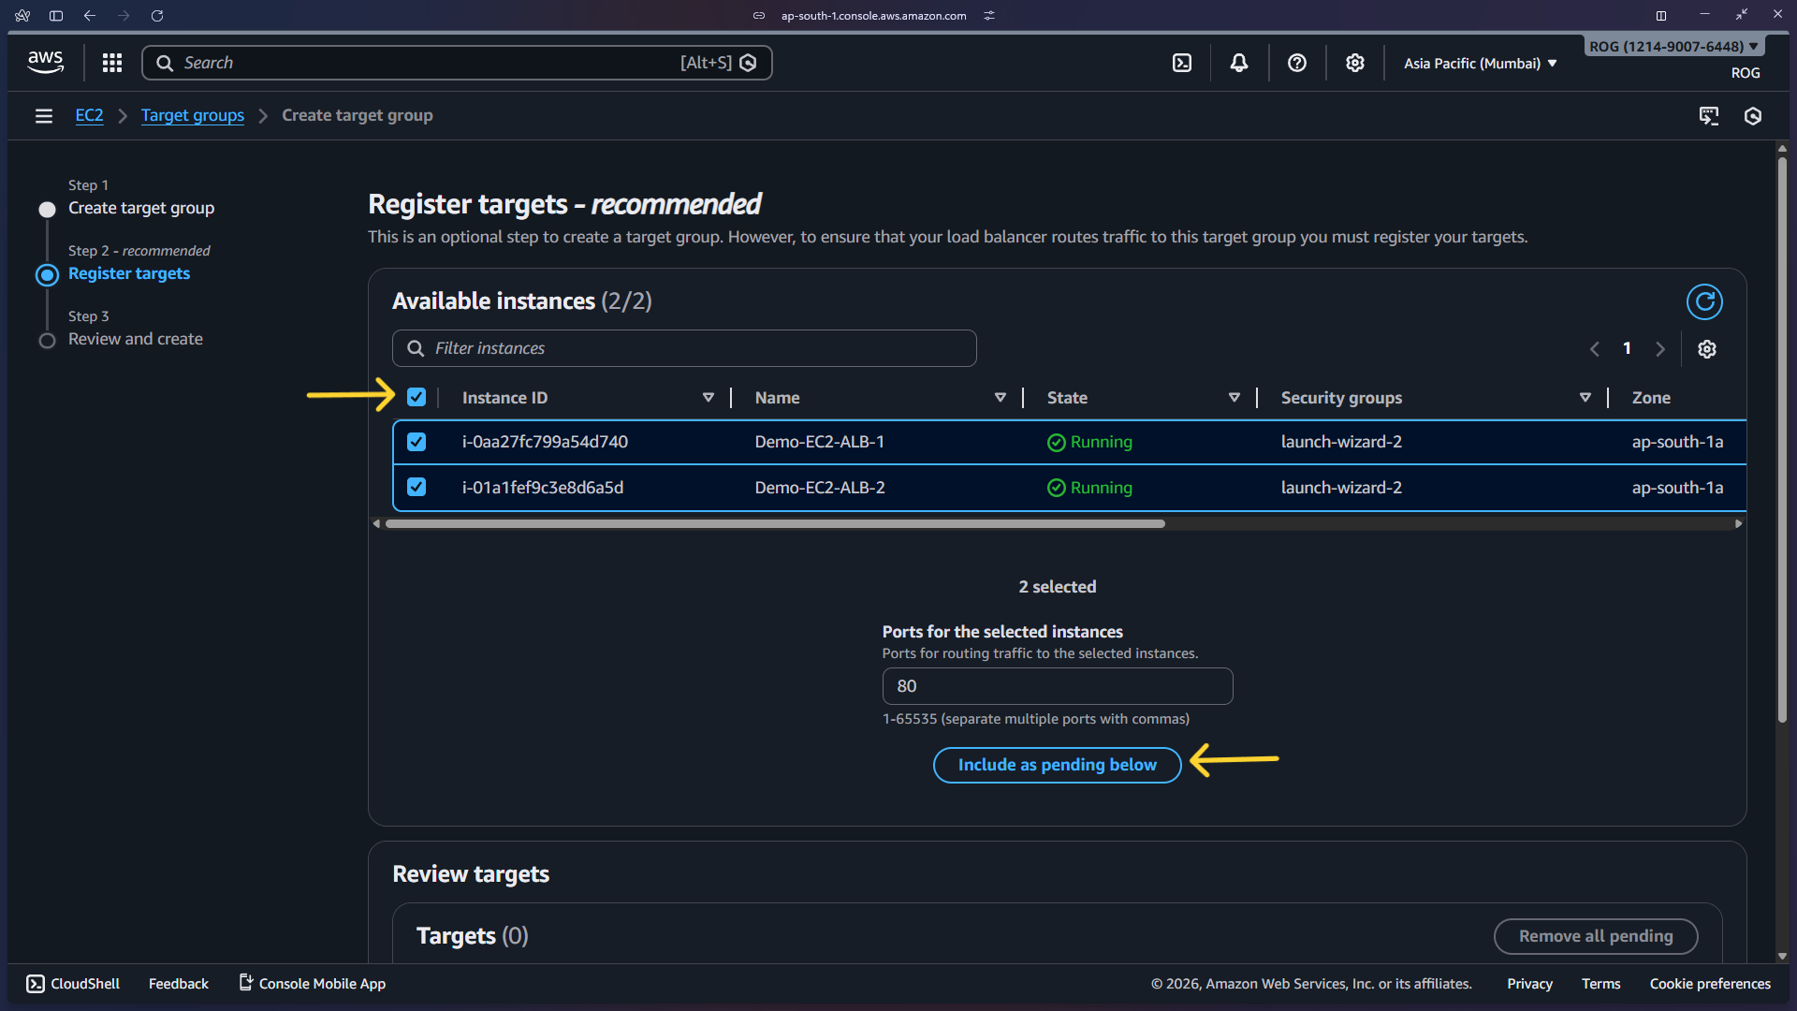
Task: Open the instances table preferences gear
Action: 1707,348
